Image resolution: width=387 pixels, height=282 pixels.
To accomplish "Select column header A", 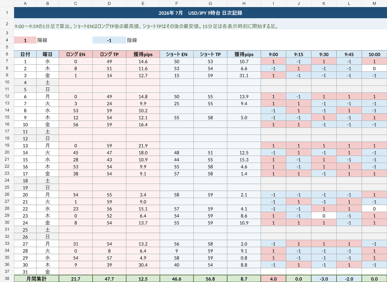I will (x=25, y=4).
